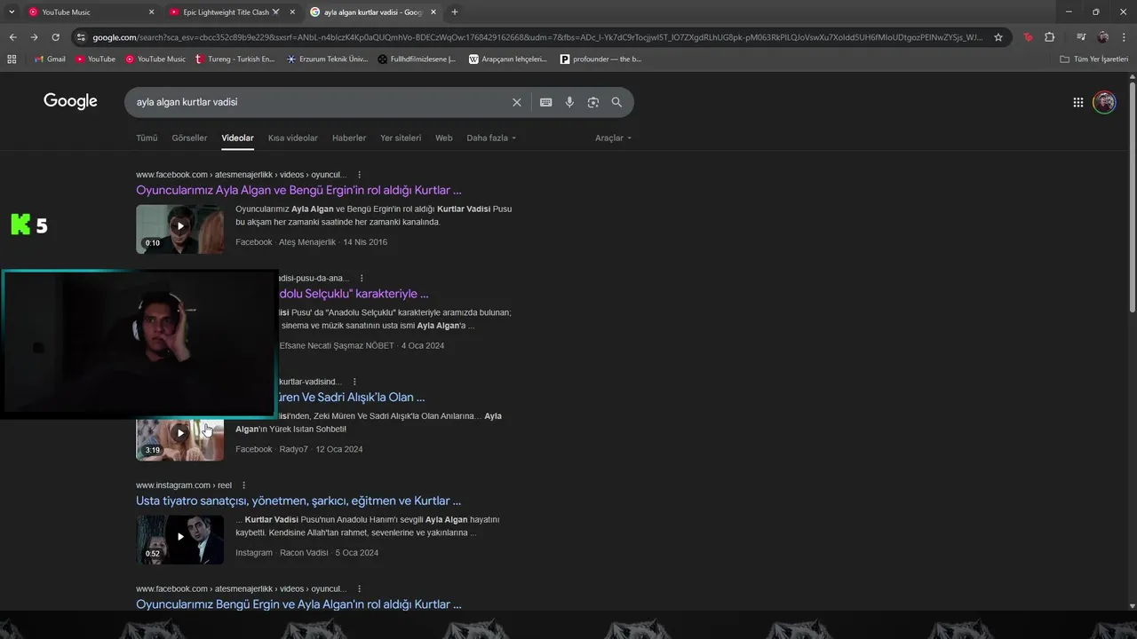Open the bookmarks bar apps grid icon
Screen dimensions: 1137x639
point(12,59)
